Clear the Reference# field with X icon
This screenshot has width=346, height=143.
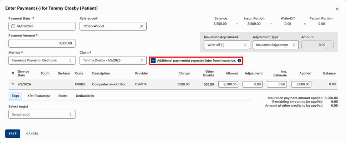point(141,26)
